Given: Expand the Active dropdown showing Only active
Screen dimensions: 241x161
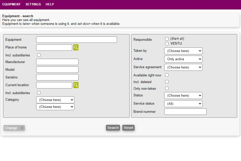Looking at the screenshot, I should coord(183,59).
